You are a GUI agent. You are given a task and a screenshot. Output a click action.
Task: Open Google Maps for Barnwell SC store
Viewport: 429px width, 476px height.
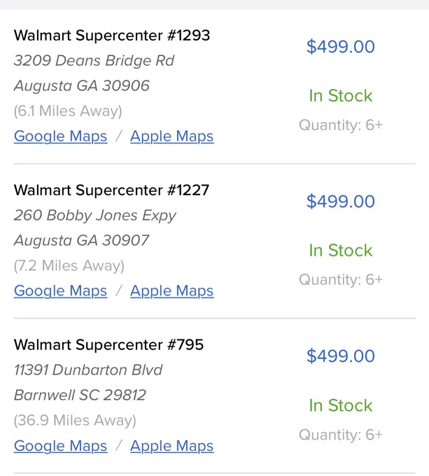[x=60, y=446]
